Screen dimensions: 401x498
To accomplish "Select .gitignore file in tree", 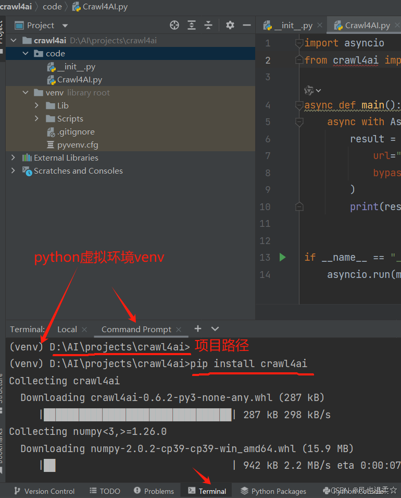I will (71, 132).
